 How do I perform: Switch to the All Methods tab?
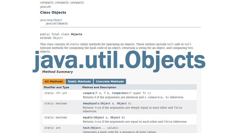pos(54,82)
